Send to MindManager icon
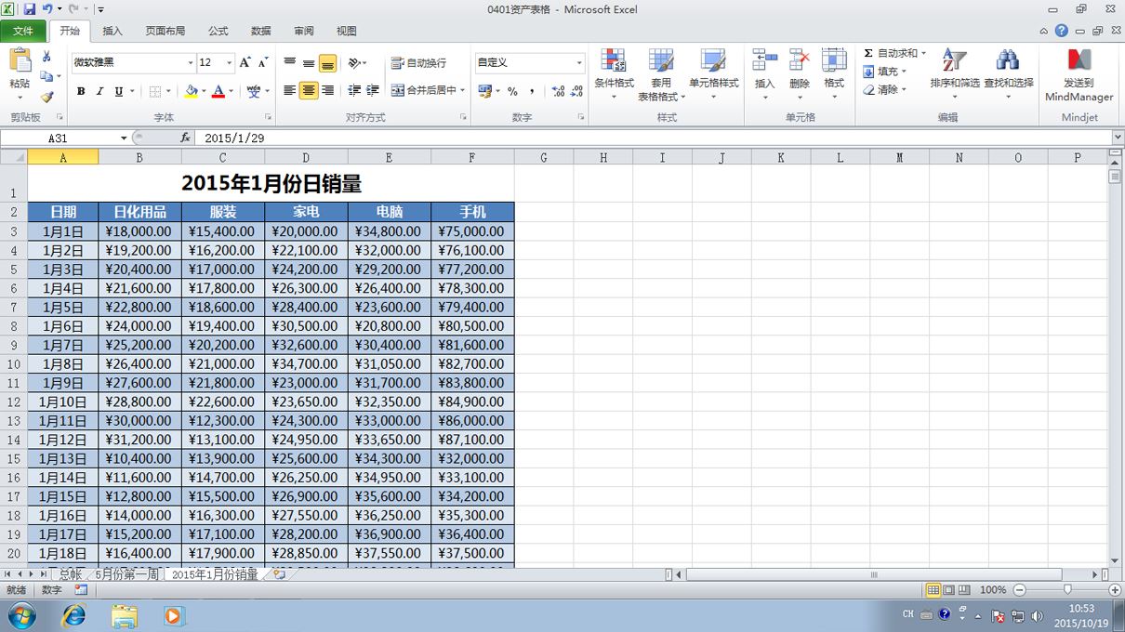 click(1079, 61)
